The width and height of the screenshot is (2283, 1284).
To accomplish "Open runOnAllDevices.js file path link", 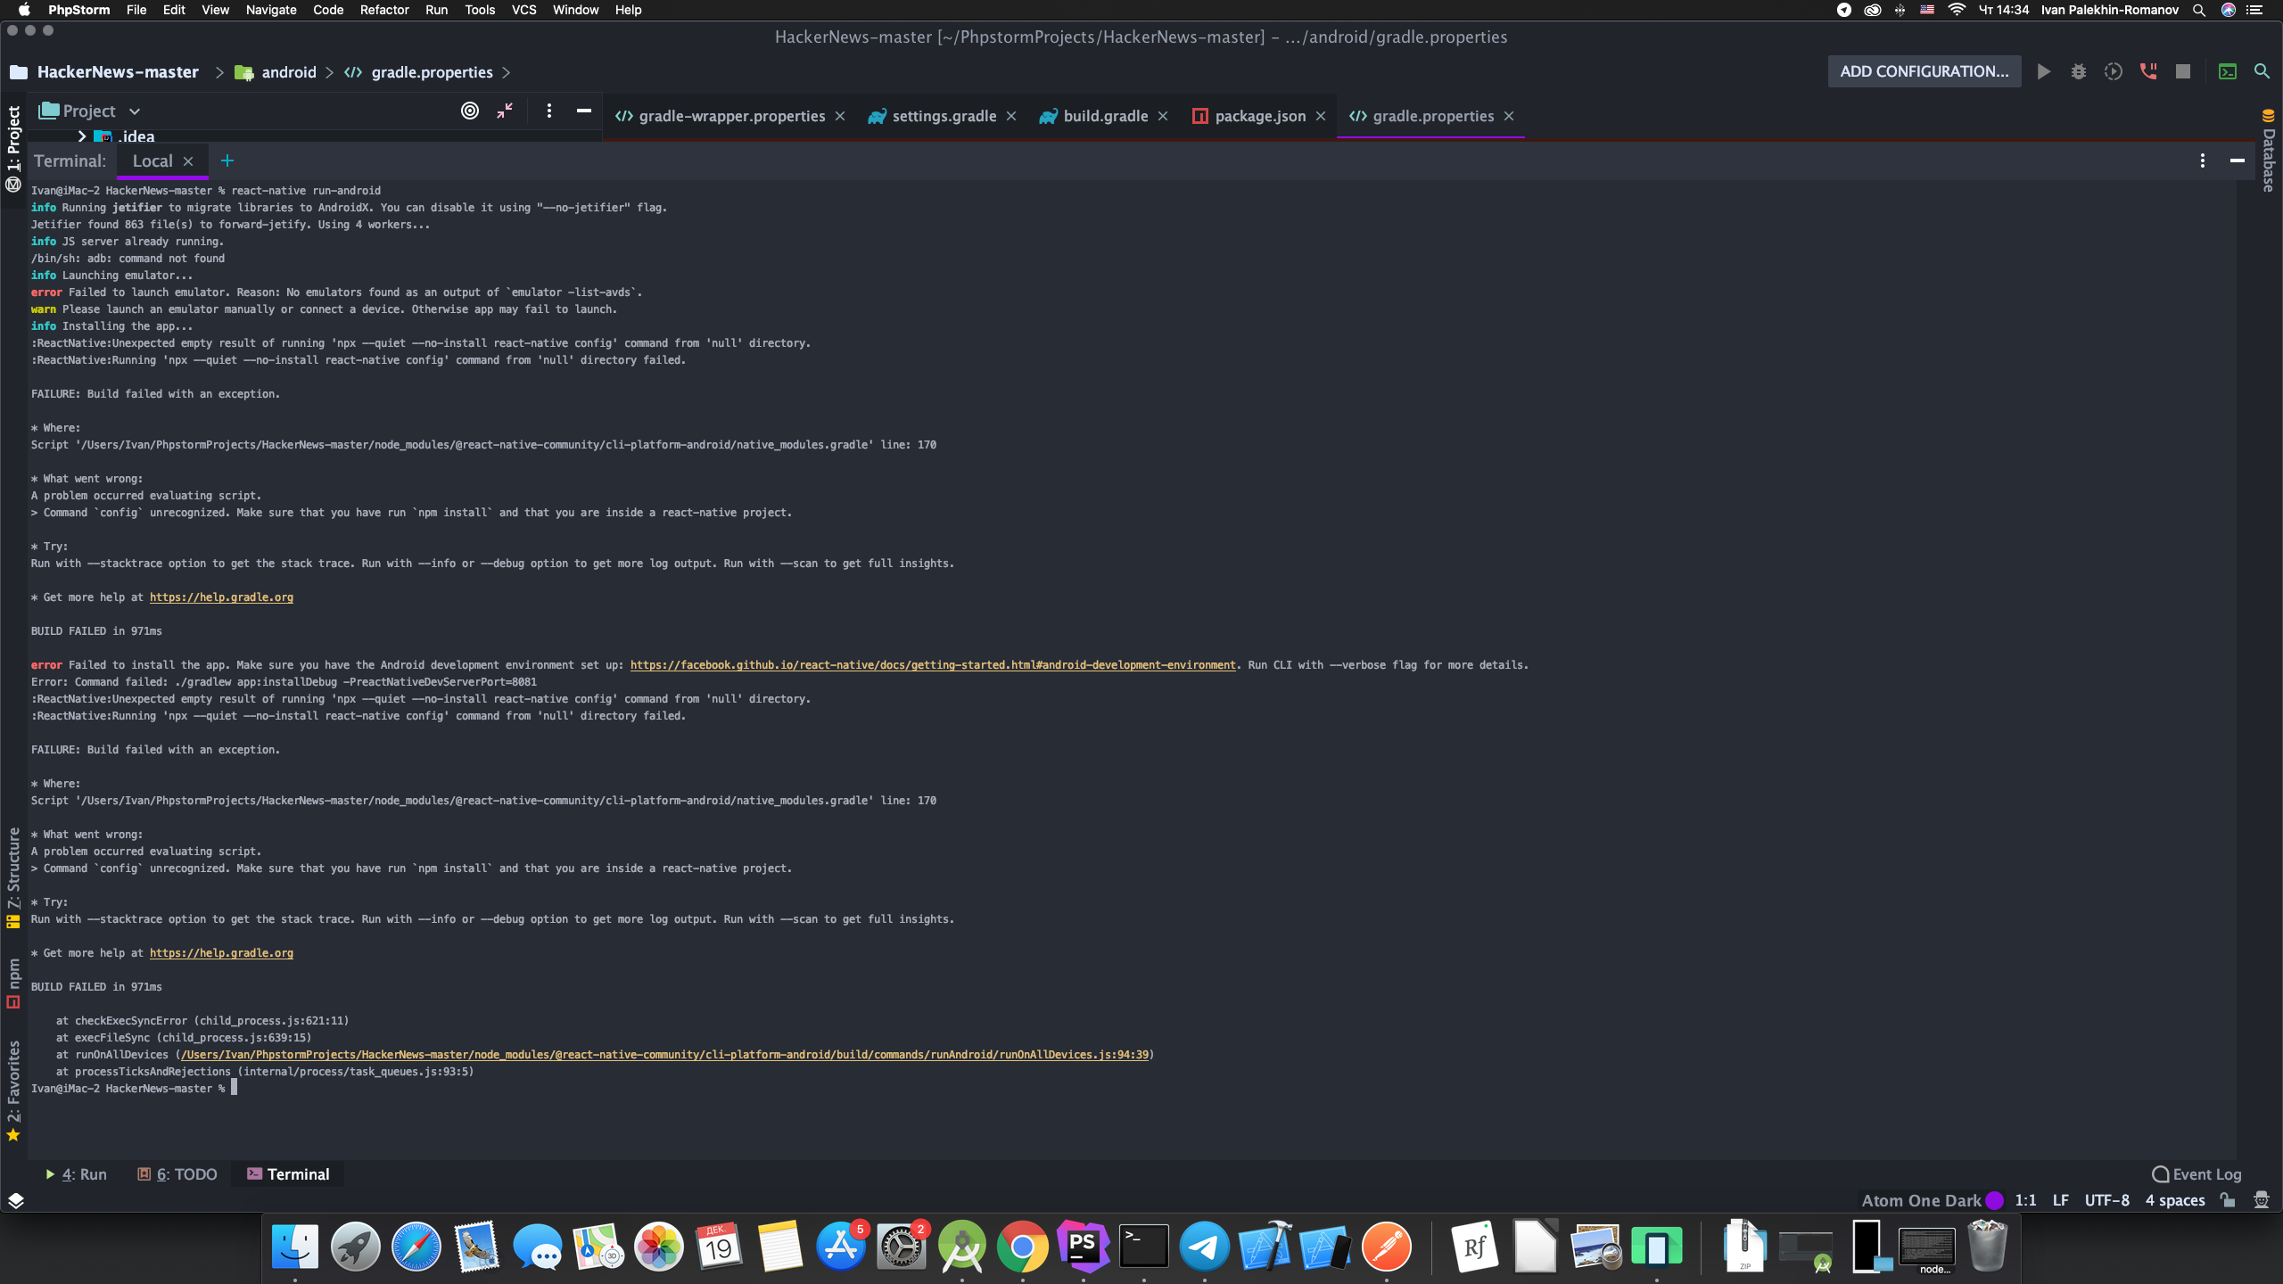I will coord(664,1055).
